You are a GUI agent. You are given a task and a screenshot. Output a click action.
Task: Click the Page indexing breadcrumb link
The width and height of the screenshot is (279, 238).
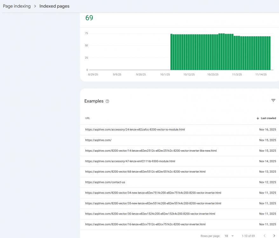tap(17, 6)
